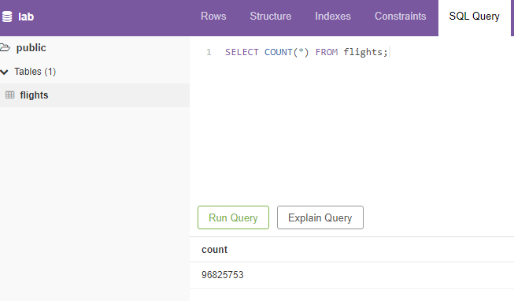This screenshot has width=514, height=301.
Task: Click the count column header
Action: click(214, 250)
